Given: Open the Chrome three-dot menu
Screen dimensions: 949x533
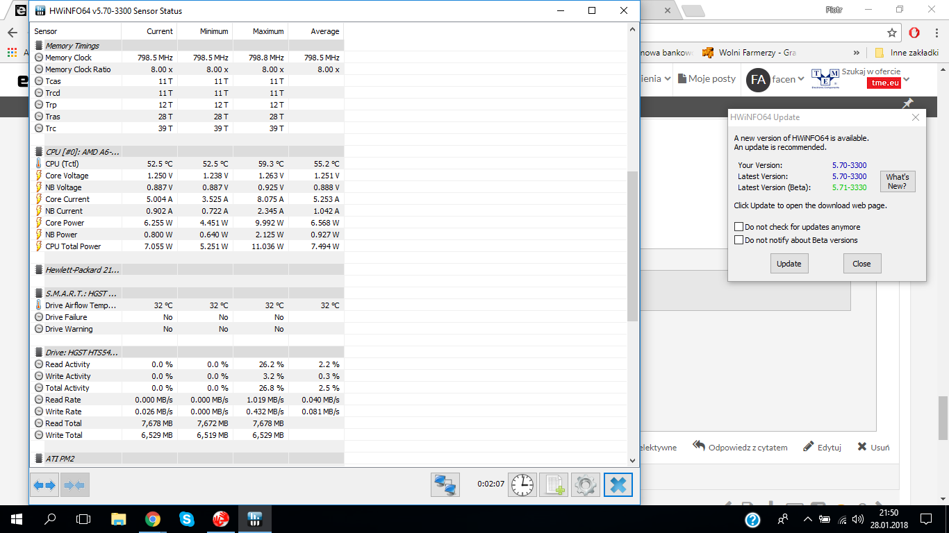Looking at the screenshot, I should coord(936,33).
